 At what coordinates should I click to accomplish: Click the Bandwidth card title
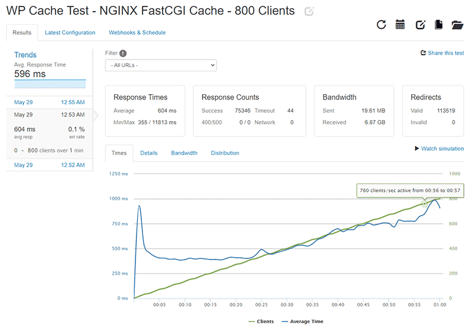340,97
